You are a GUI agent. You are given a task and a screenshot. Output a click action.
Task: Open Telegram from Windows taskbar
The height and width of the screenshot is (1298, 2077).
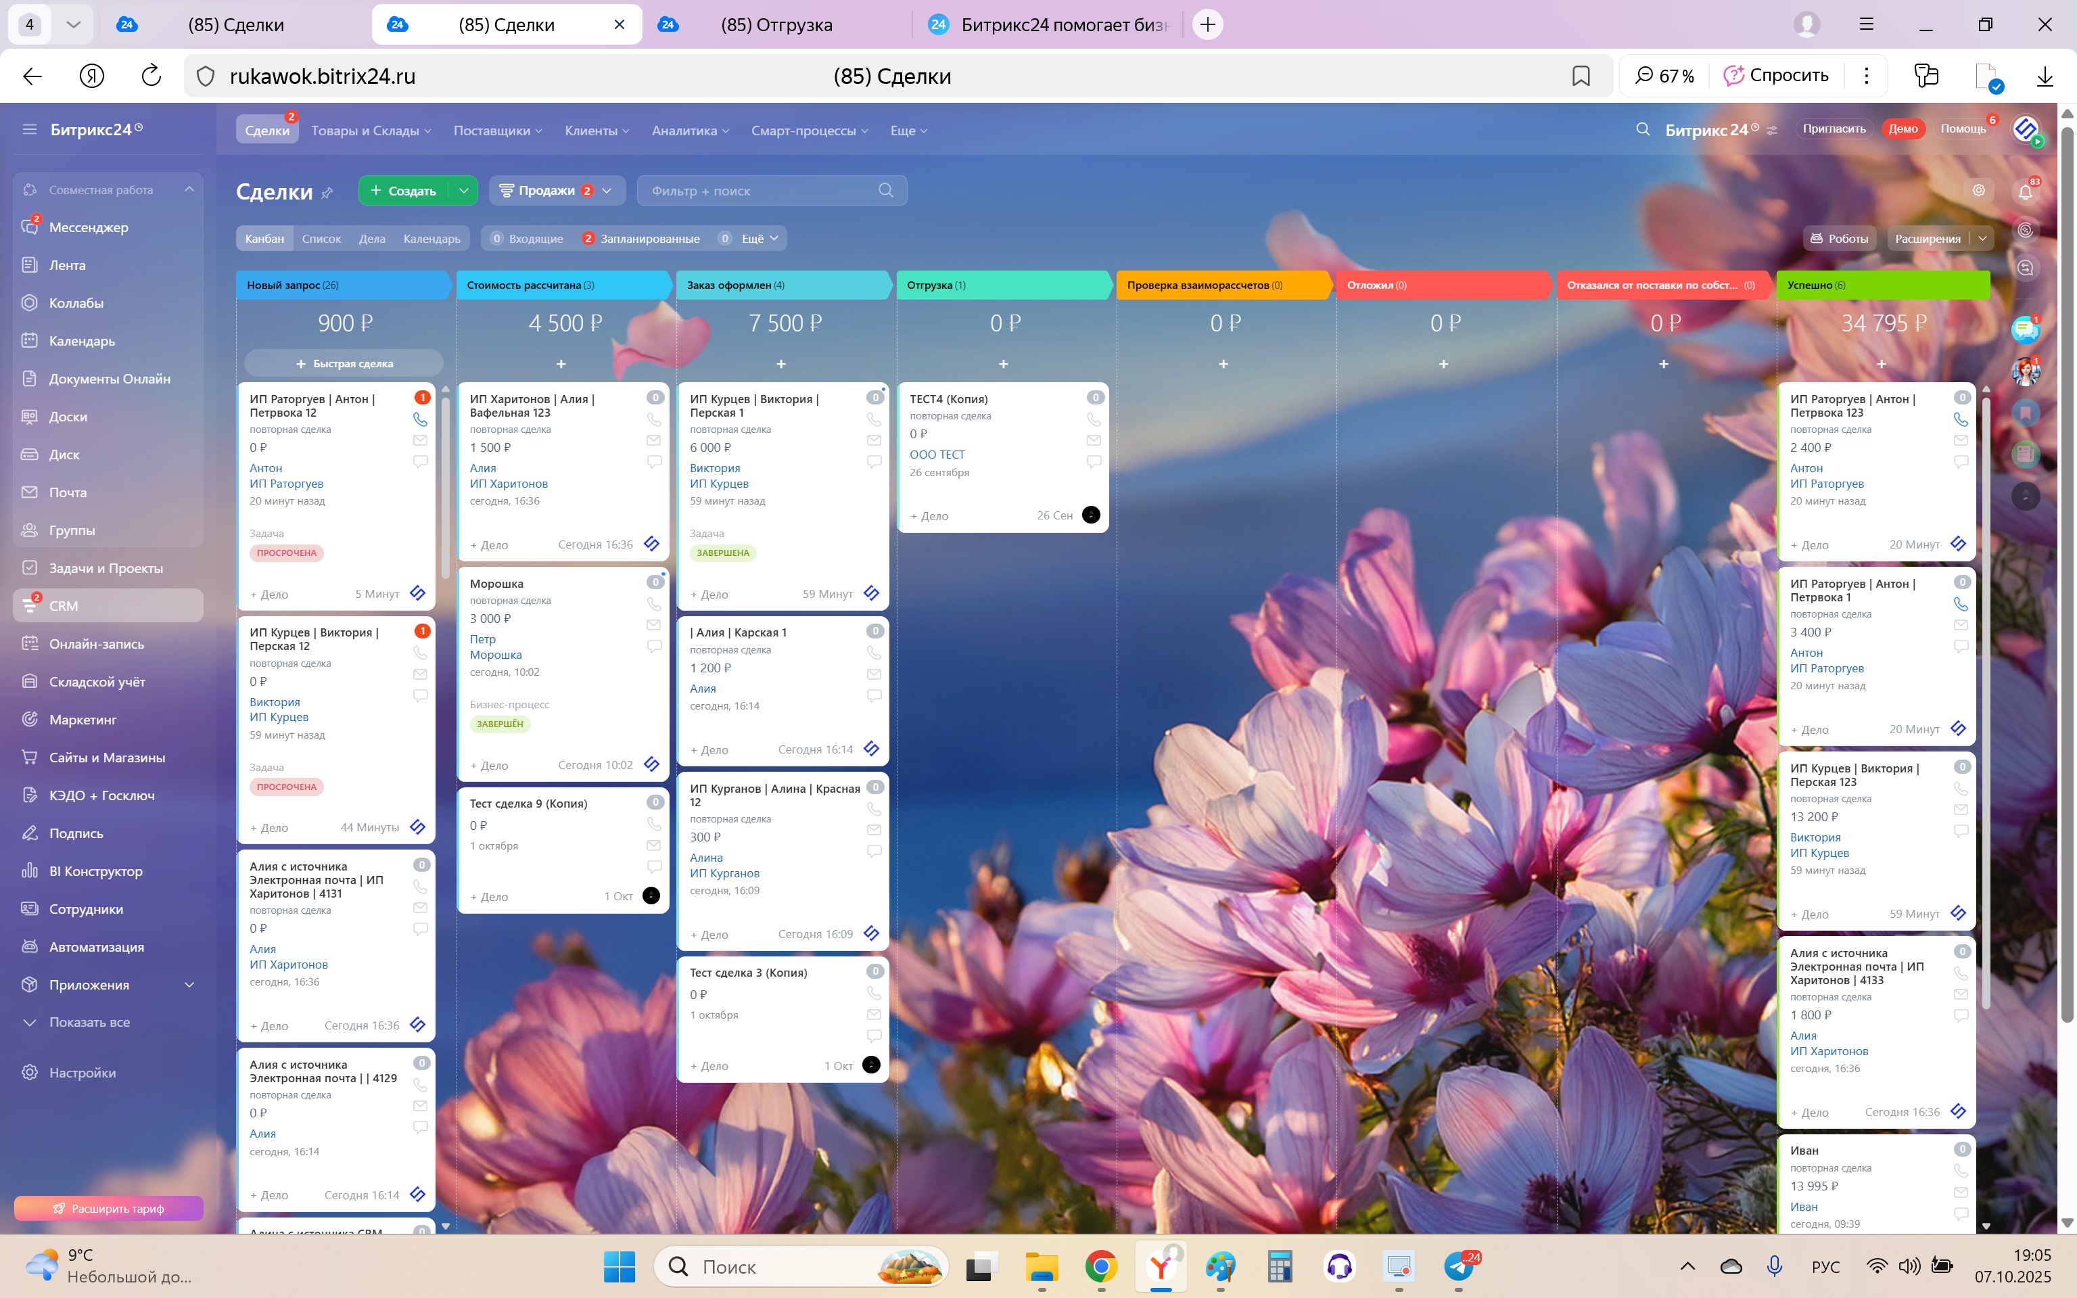coord(1458,1266)
